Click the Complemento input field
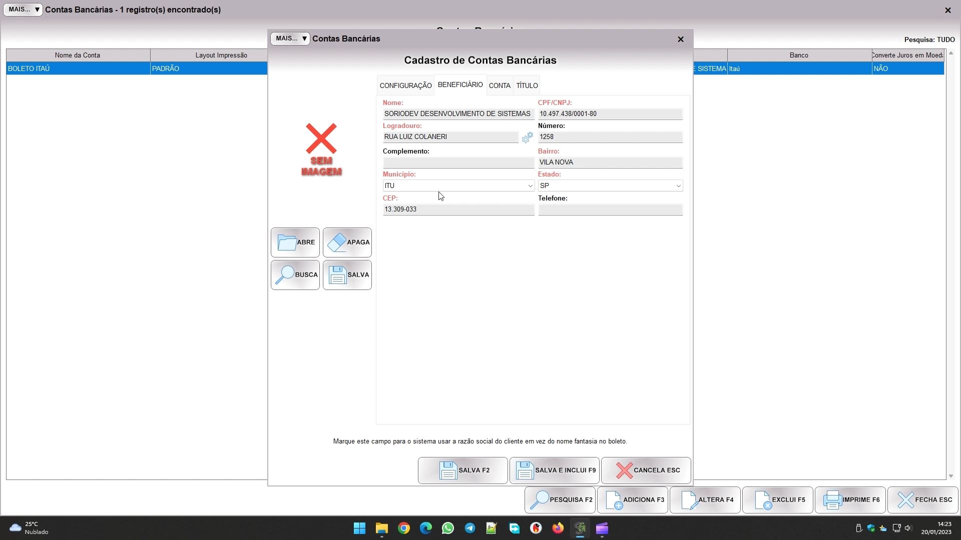The image size is (961, 540). point(458,162)
